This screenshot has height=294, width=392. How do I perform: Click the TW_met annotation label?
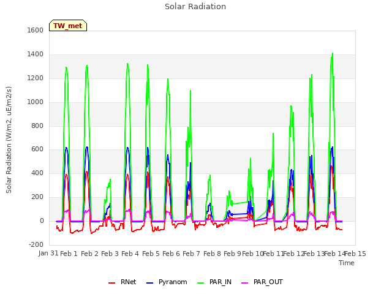pyautogui.click(x=68, y=26)
